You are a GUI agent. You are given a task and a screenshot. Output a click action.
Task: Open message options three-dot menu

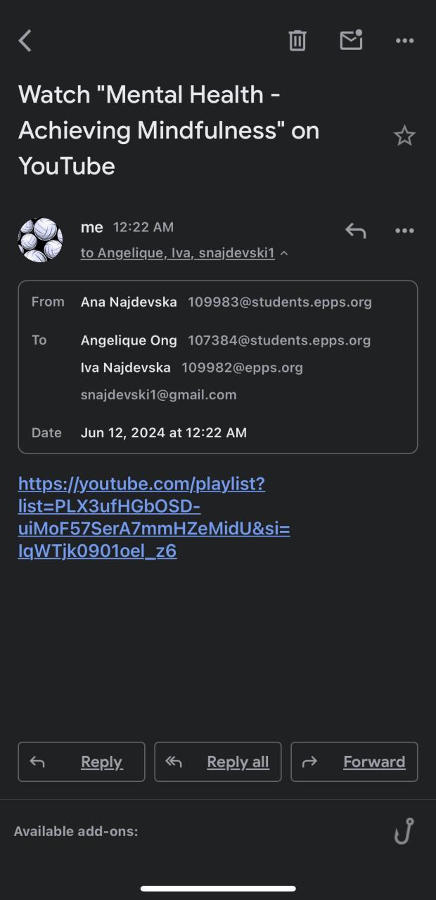(x=404, y=231)
